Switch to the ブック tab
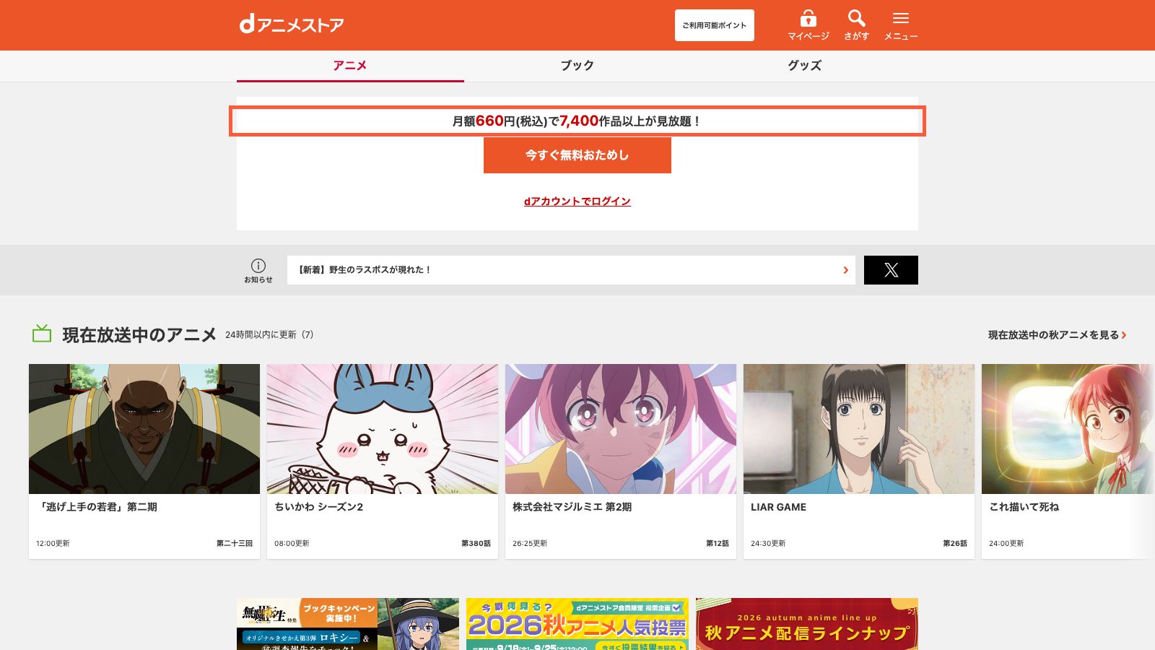 [x=577, y=66]
